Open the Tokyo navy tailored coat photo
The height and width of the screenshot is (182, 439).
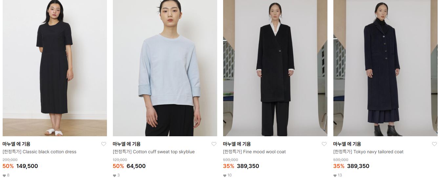386,68
